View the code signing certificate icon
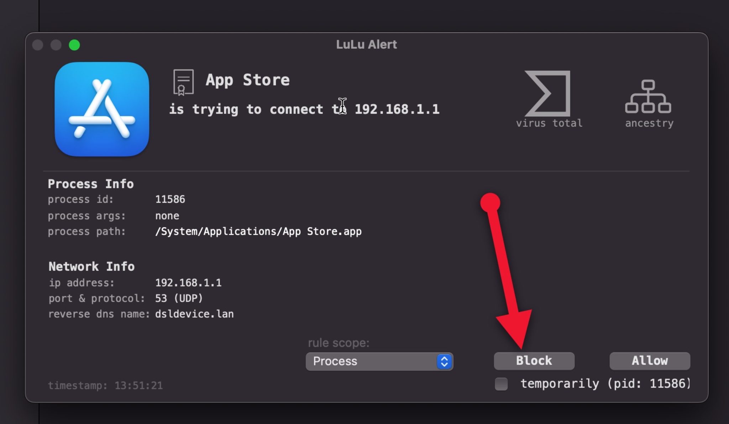The height and width of the screenshot is (424, 729). [183, 82]
